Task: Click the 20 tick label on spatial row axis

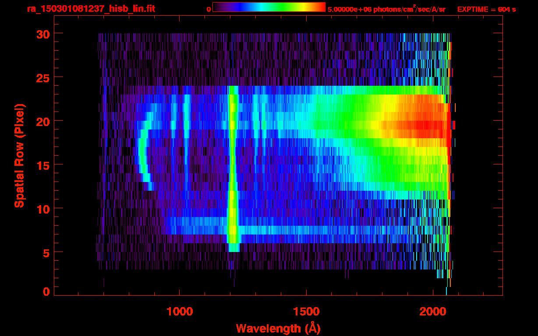Action: 43,121
